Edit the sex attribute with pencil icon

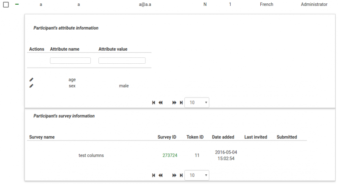(31, 86)
